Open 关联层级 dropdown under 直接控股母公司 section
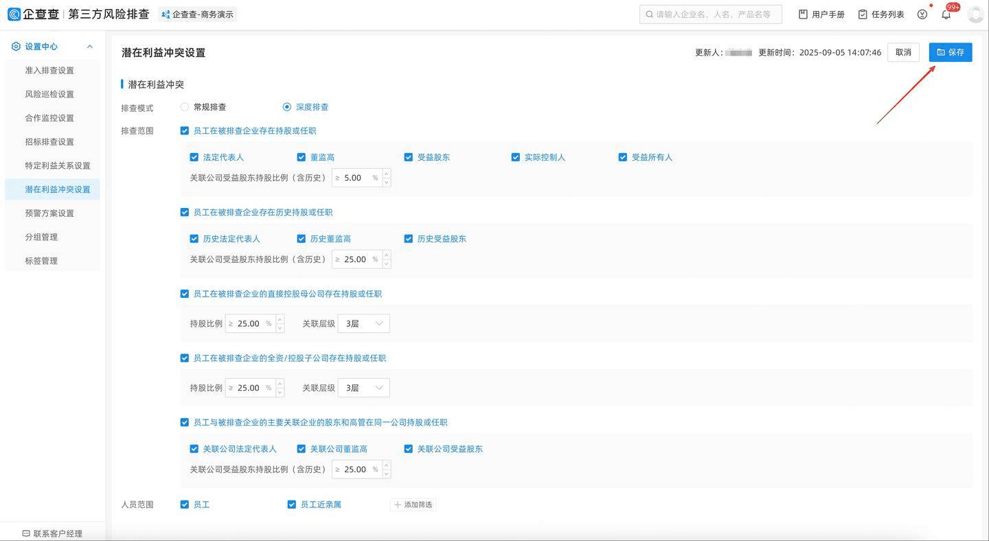 tap(364, 323)
